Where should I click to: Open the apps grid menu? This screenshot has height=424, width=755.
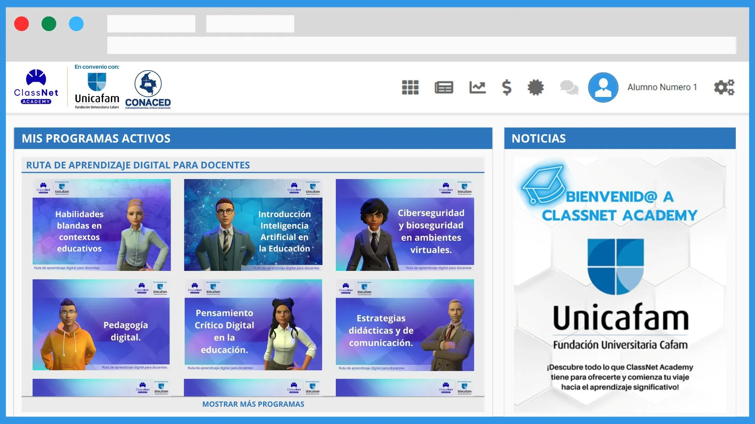click(x=410, y=87)
